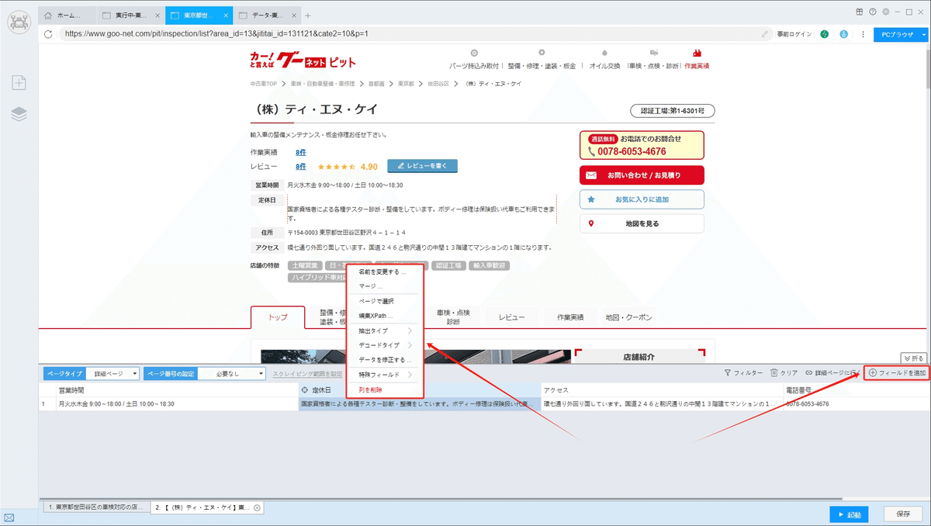Click the browser reload icon
Screen dimensions: 931x526
click(49, 34)
